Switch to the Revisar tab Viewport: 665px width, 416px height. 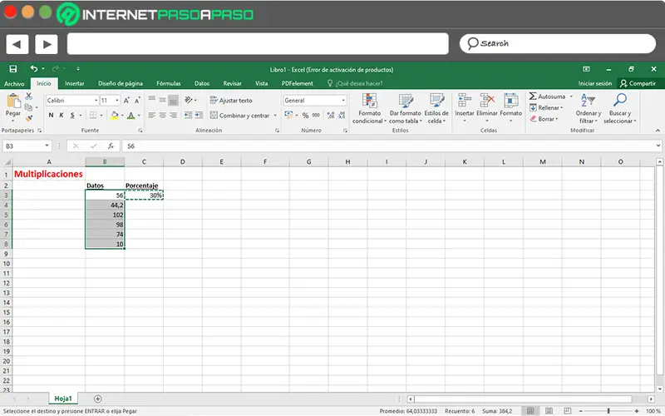[x=233, y=84]
